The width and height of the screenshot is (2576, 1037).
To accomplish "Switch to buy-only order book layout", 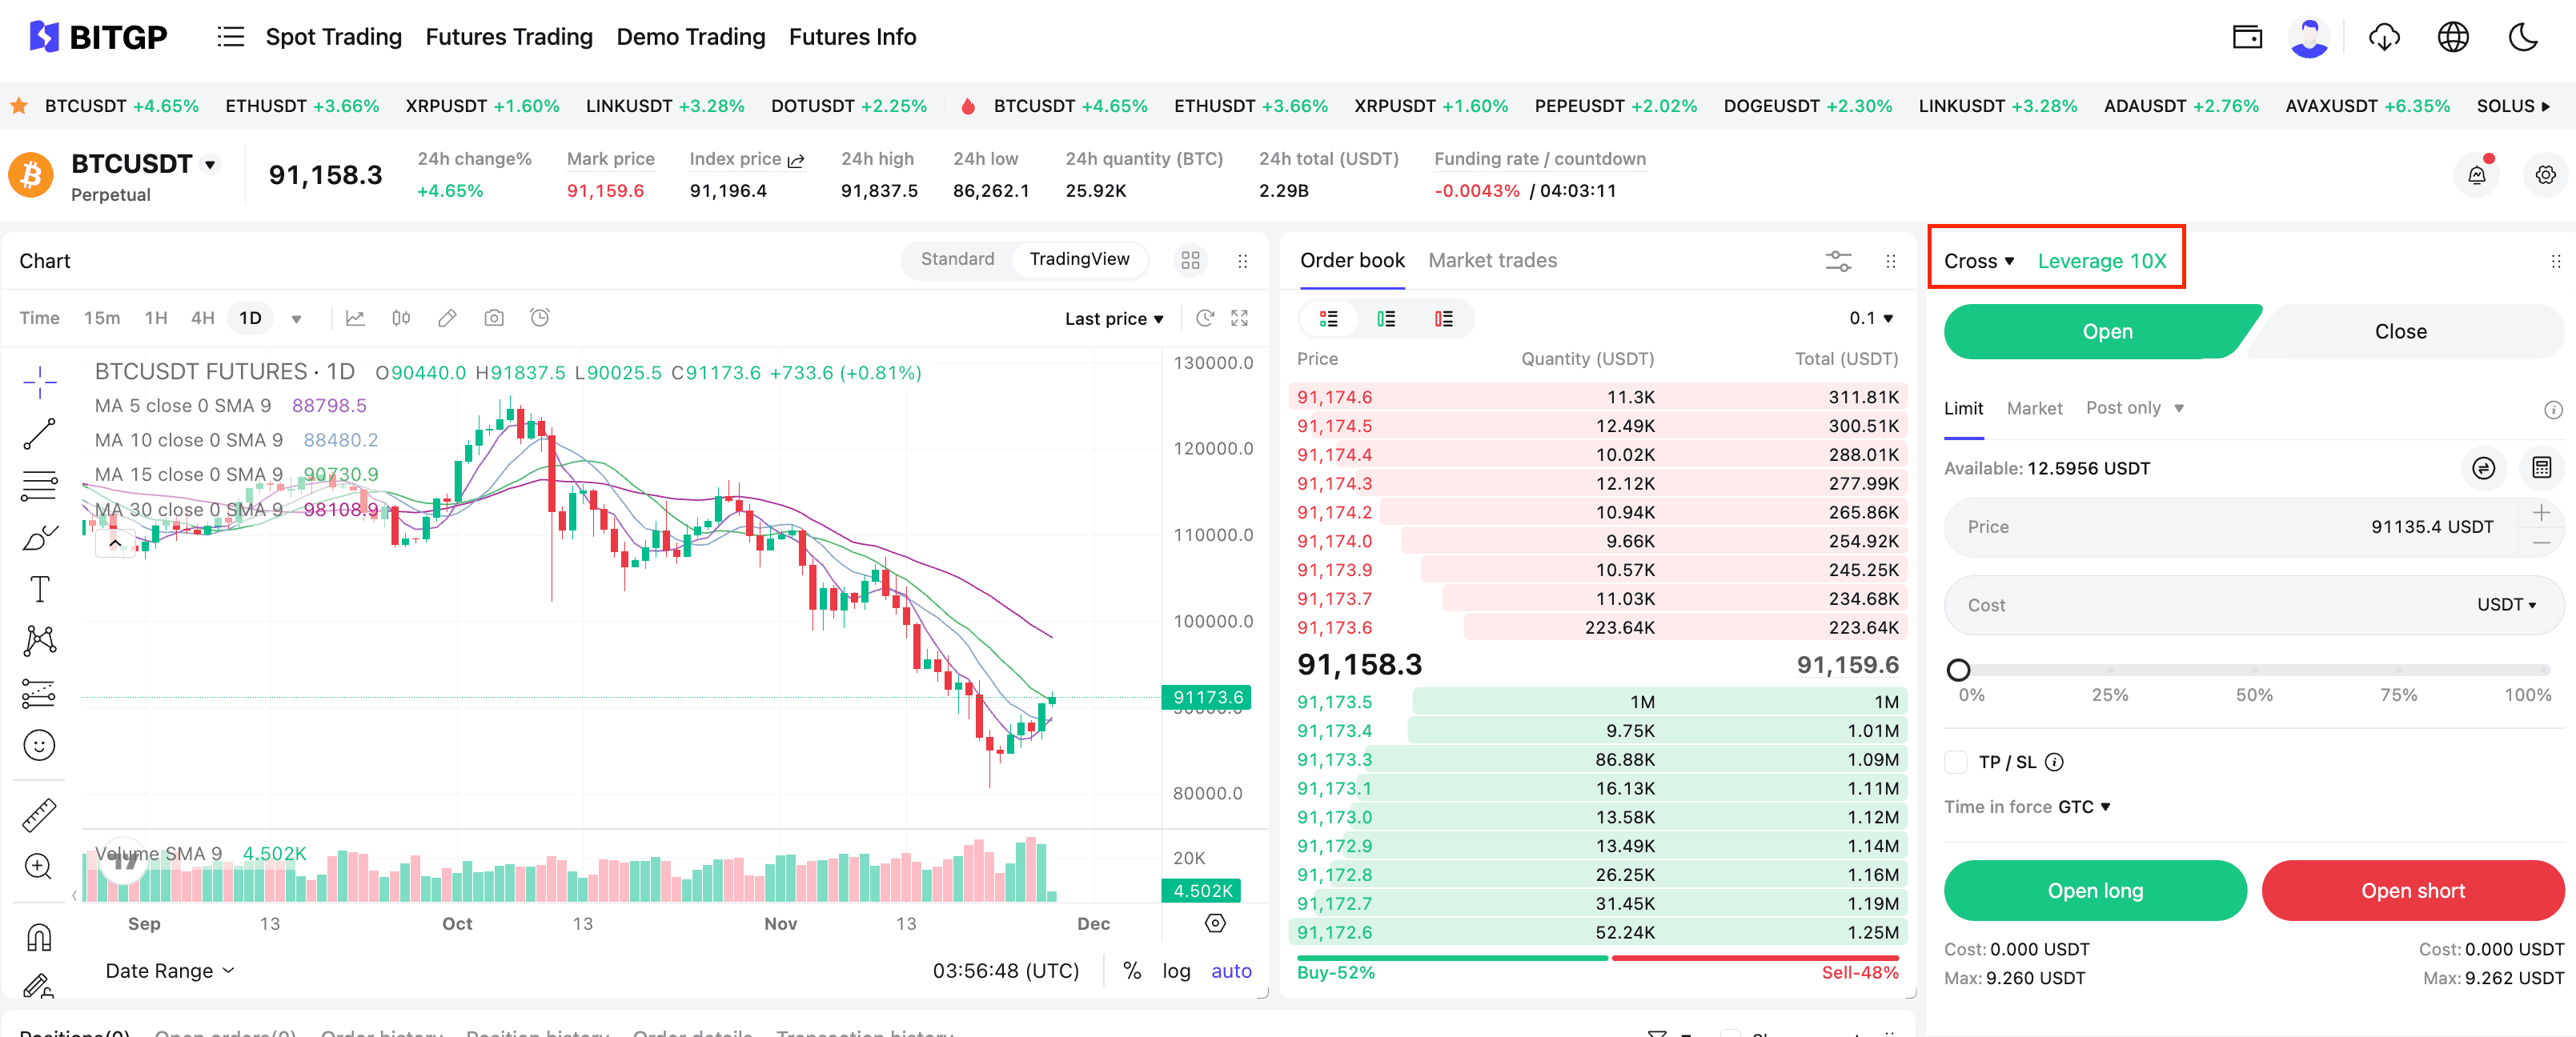I will point(1386,319).
